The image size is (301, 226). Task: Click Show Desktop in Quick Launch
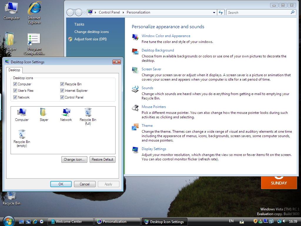coord(21,222)
